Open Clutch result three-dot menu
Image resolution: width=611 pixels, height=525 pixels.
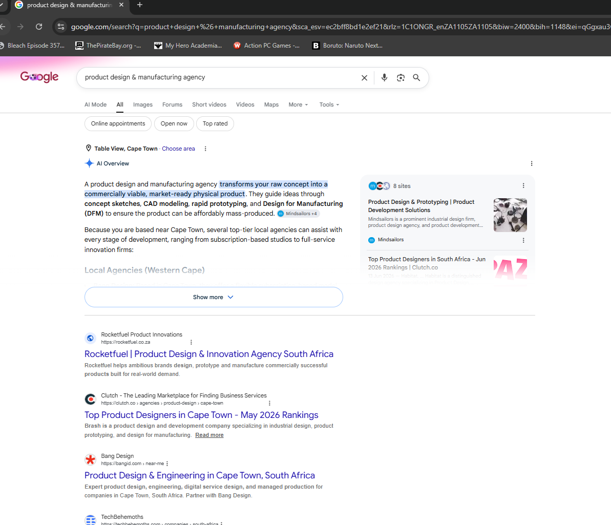(x=269, y=404)
